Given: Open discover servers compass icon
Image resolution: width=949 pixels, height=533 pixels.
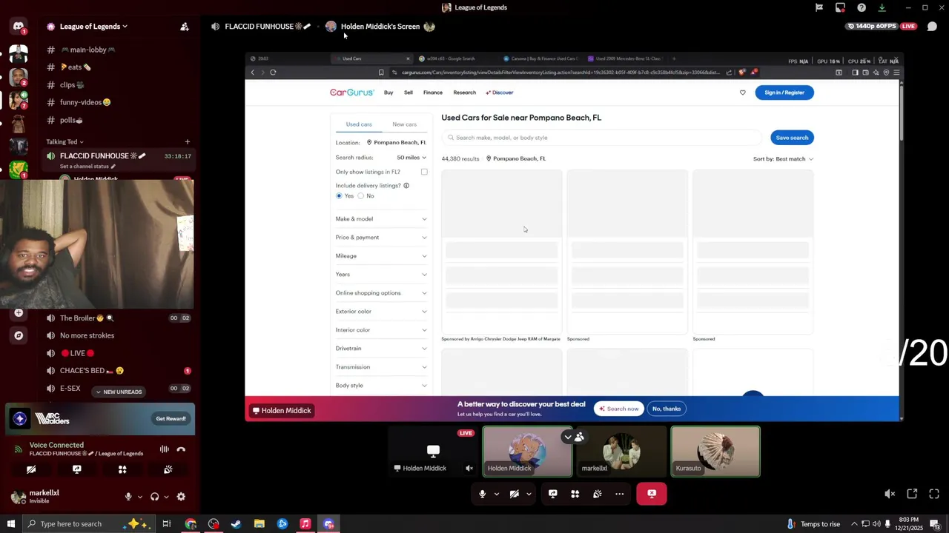Looking at the screenshot, I should click(19, 335).
